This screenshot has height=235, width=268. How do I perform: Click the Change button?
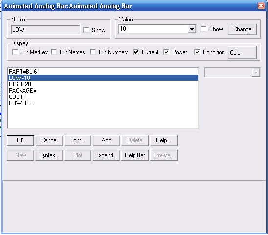click(x=243, y=29)
